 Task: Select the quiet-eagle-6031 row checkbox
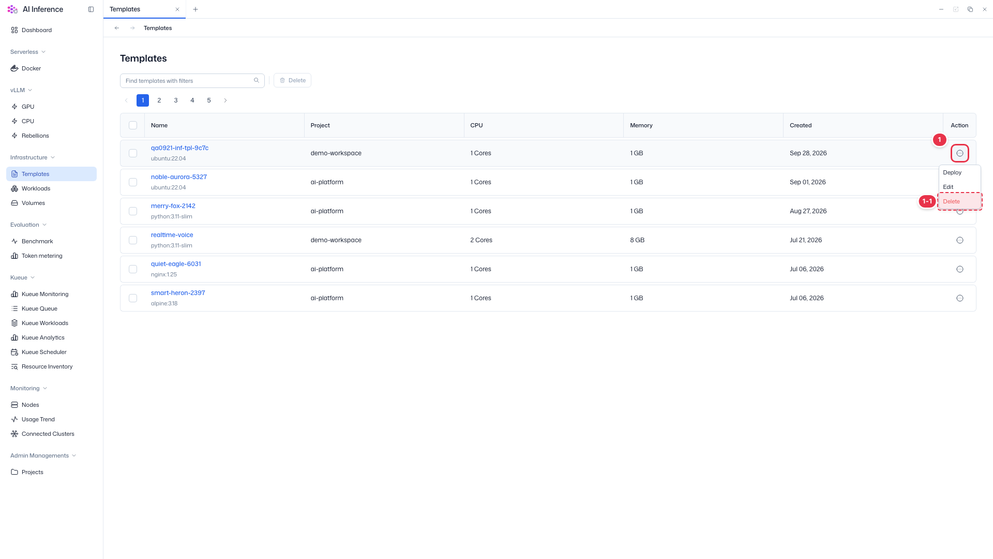pos(133,269)
